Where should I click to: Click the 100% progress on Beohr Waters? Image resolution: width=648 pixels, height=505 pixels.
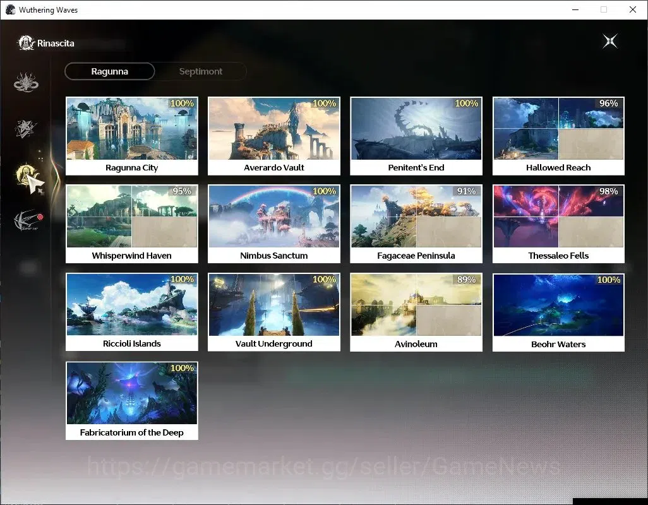(x=609, y=280)
